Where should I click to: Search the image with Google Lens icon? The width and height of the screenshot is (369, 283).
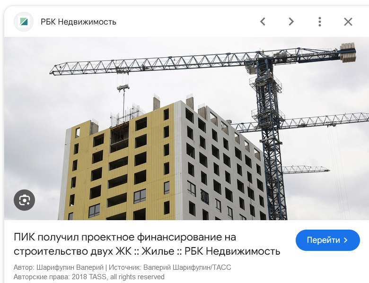click(x=24, y=200)
